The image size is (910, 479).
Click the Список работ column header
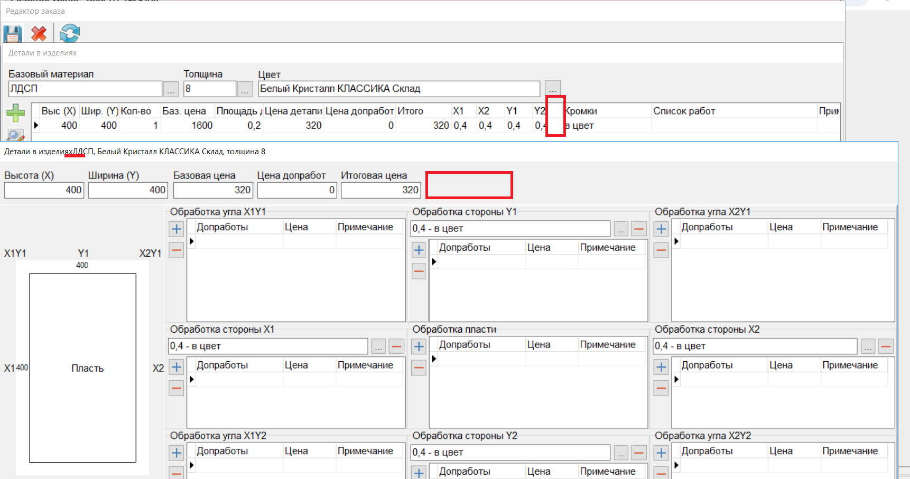coord(684,111)
